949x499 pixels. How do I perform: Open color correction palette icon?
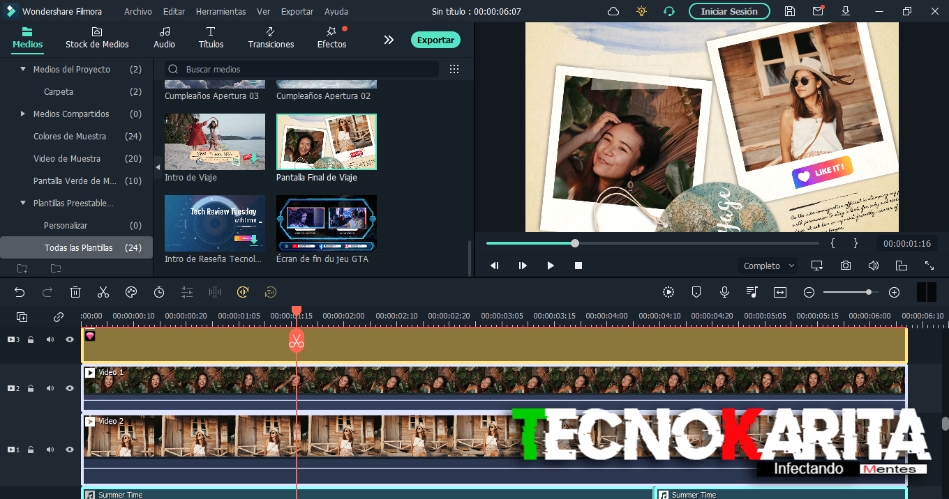point(131,292)
